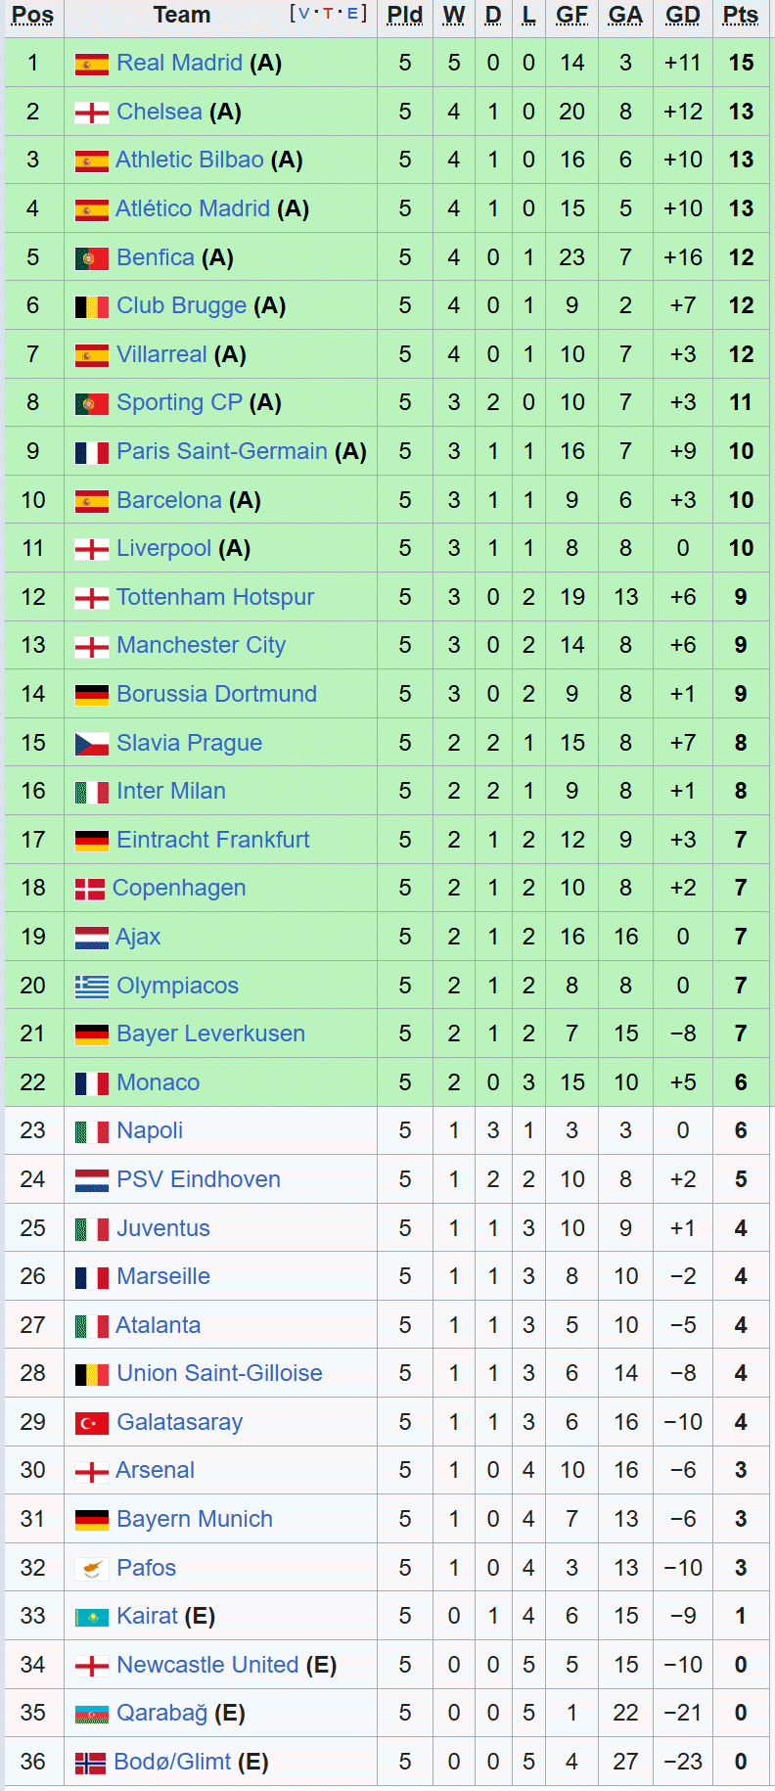The width and height of the screenshot is (775, 1791).
Task: Open the Borussia Dortmund team link
Action: tap(216, 694)
